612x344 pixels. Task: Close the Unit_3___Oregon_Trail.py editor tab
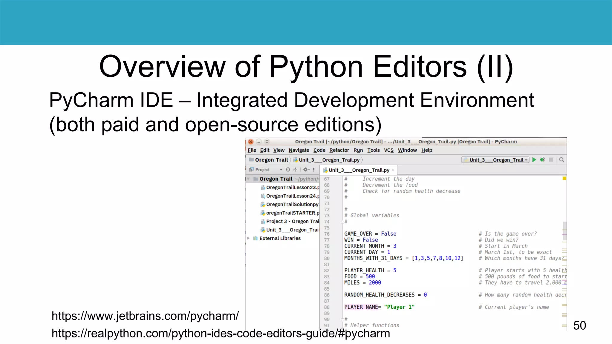pyautogui.click(x=393, y=170)
